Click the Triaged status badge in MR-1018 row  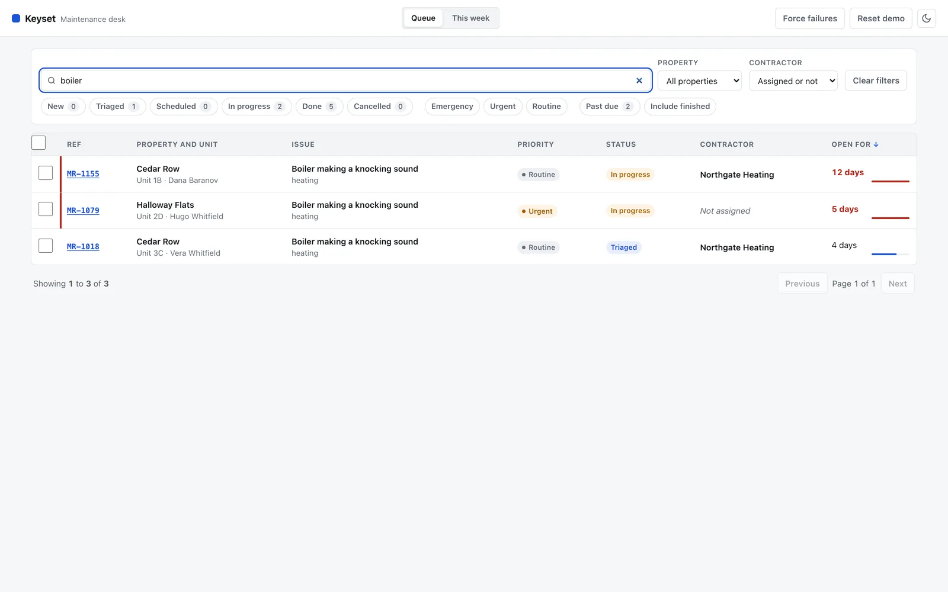624,247
